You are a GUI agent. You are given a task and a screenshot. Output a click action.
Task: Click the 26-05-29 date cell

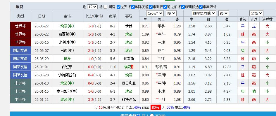click(42, 59)
